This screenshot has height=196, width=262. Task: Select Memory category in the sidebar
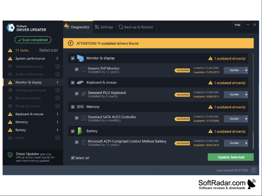pyautogui.click(x=33, y=122)
